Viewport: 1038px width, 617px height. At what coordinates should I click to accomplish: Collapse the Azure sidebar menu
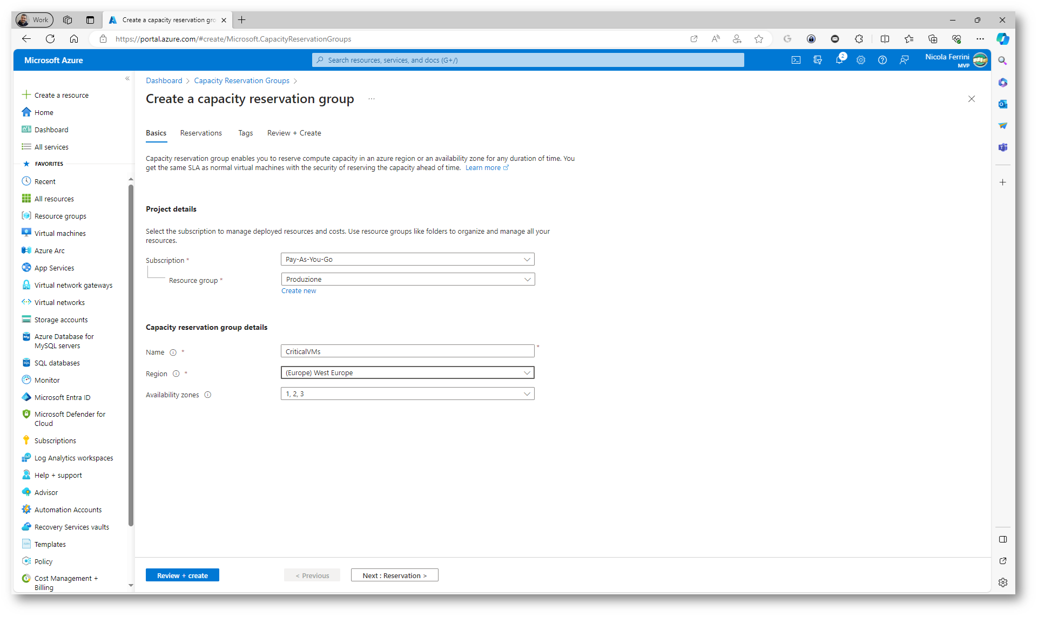pos(127,78)
